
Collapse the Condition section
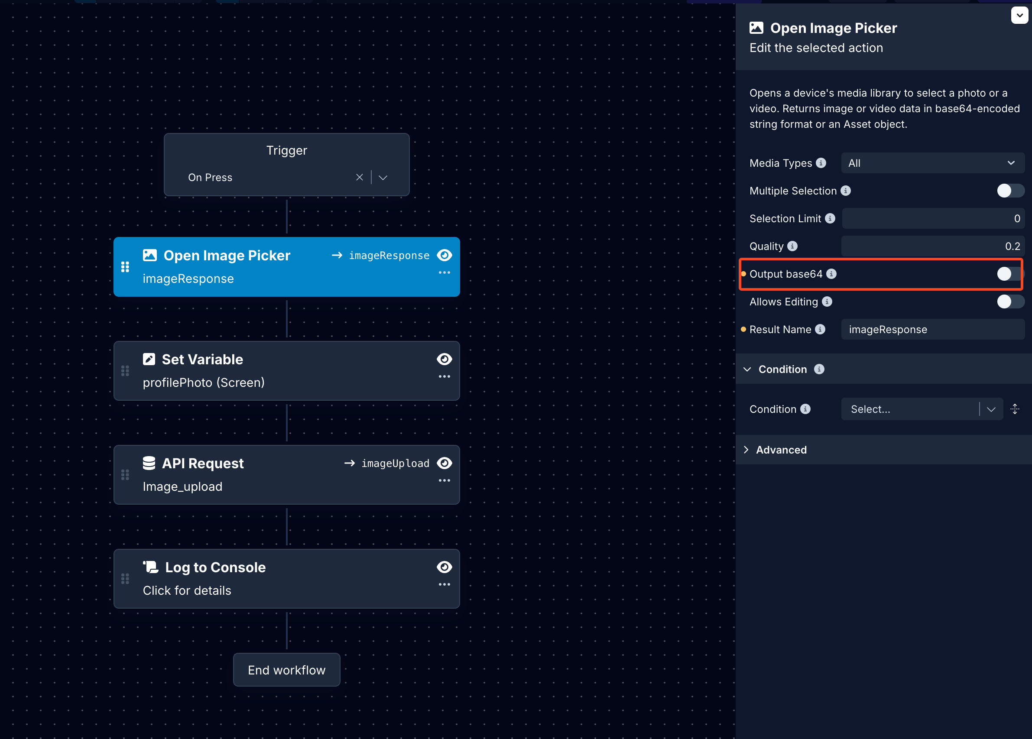click(747, 369)
